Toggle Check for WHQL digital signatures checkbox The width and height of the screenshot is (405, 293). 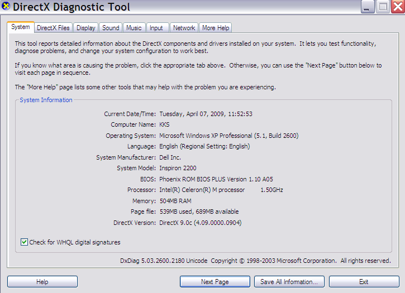tap(24, 242)
